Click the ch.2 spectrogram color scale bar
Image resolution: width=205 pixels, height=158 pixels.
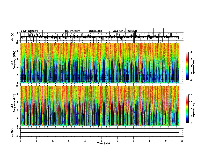click(187, 109)
